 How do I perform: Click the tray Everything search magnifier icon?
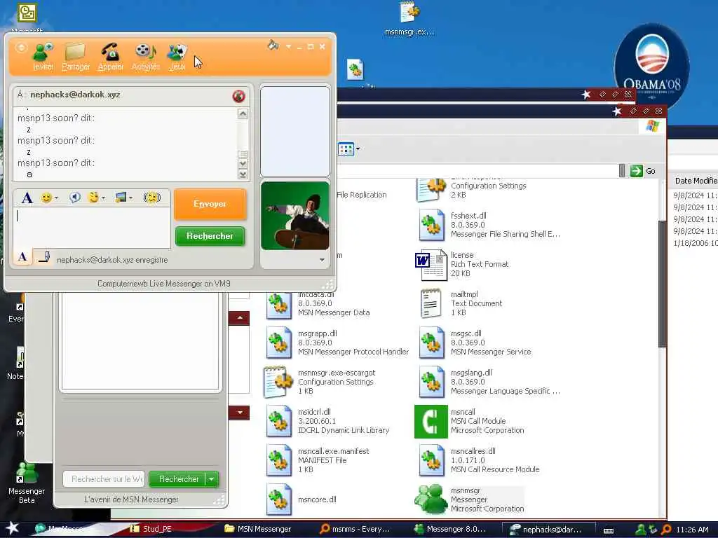point(666,530)
